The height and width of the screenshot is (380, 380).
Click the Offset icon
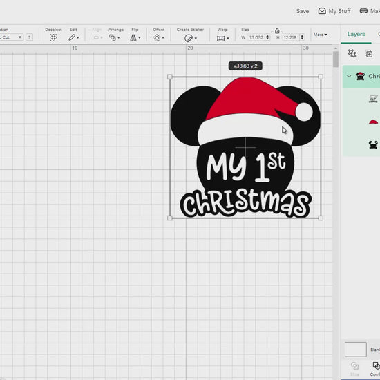[157, 37]
